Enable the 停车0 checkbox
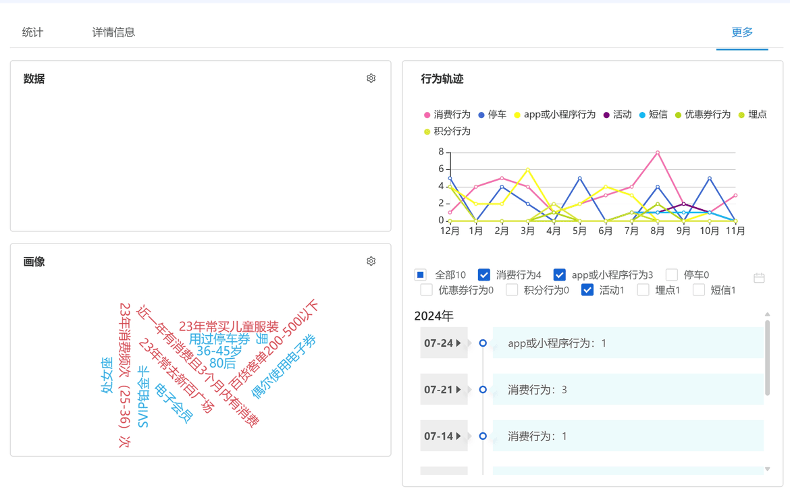 click(671, 275)
